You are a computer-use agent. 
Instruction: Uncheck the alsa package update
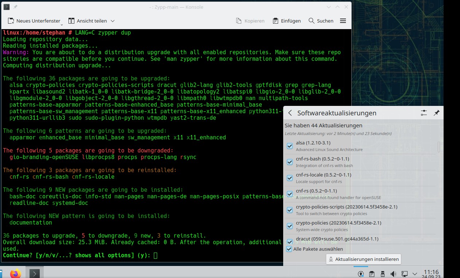290,146
